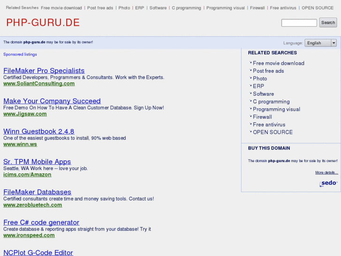This screenshot has width=341, height=256.
Task: Open Free antivirus in top bar
Action: 283,8
